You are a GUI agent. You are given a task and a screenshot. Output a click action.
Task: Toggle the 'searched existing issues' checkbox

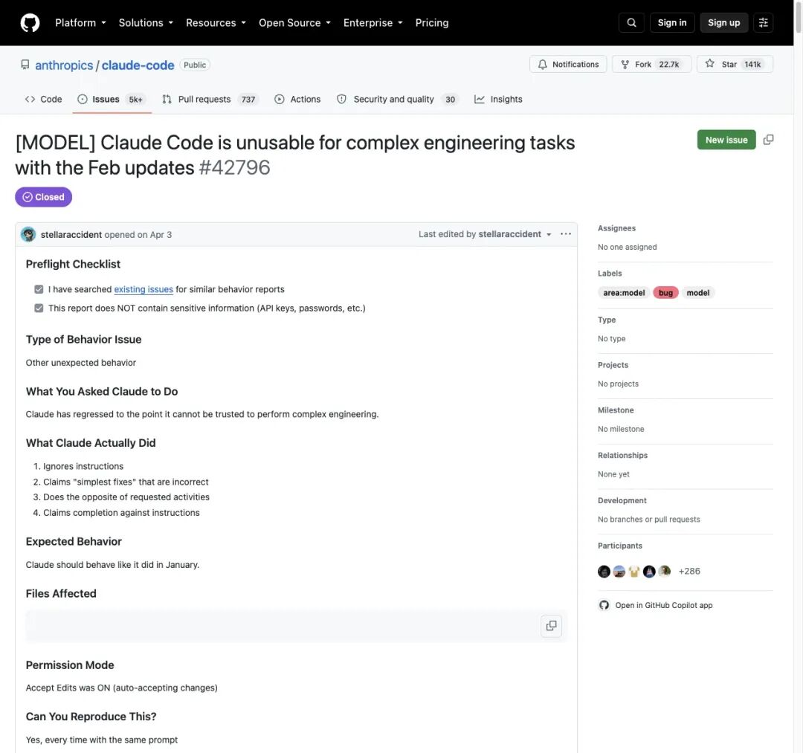pos(39,289)
